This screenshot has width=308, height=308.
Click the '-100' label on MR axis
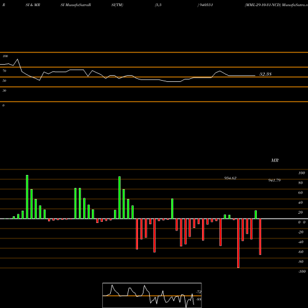(x=302, y=272)
